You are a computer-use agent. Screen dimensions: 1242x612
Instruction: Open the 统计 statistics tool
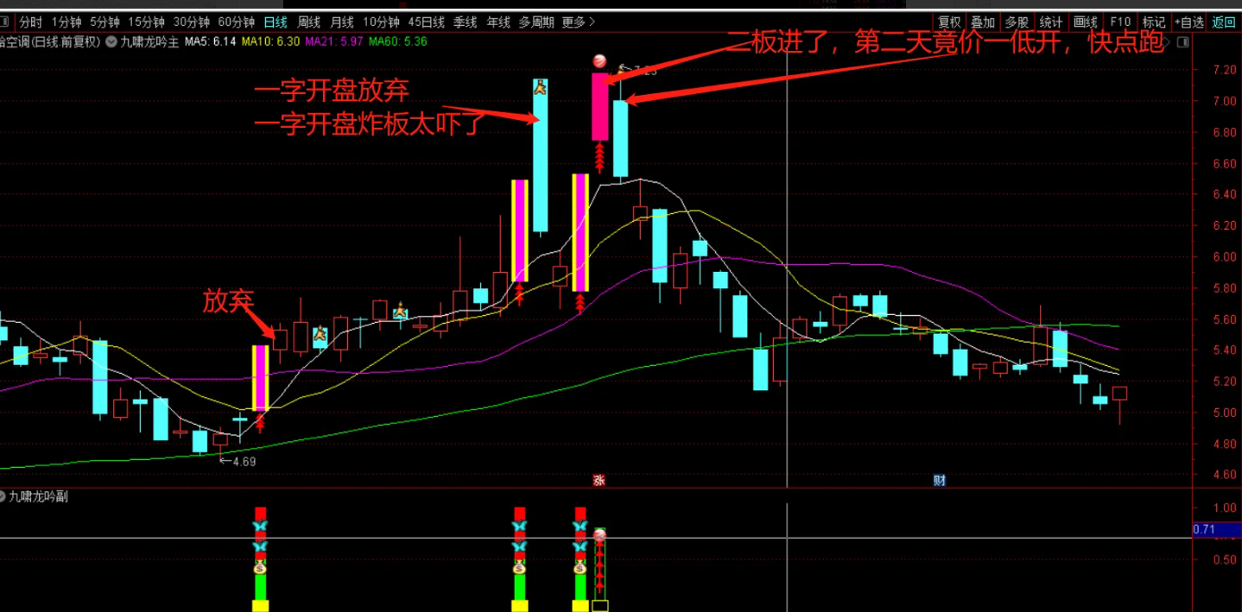click(x=1050, y=22)
